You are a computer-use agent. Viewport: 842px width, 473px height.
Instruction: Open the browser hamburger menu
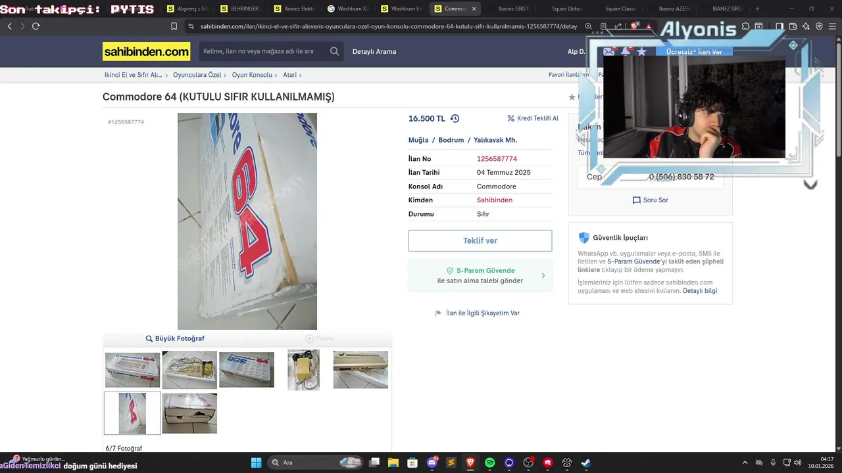(833, 26)
